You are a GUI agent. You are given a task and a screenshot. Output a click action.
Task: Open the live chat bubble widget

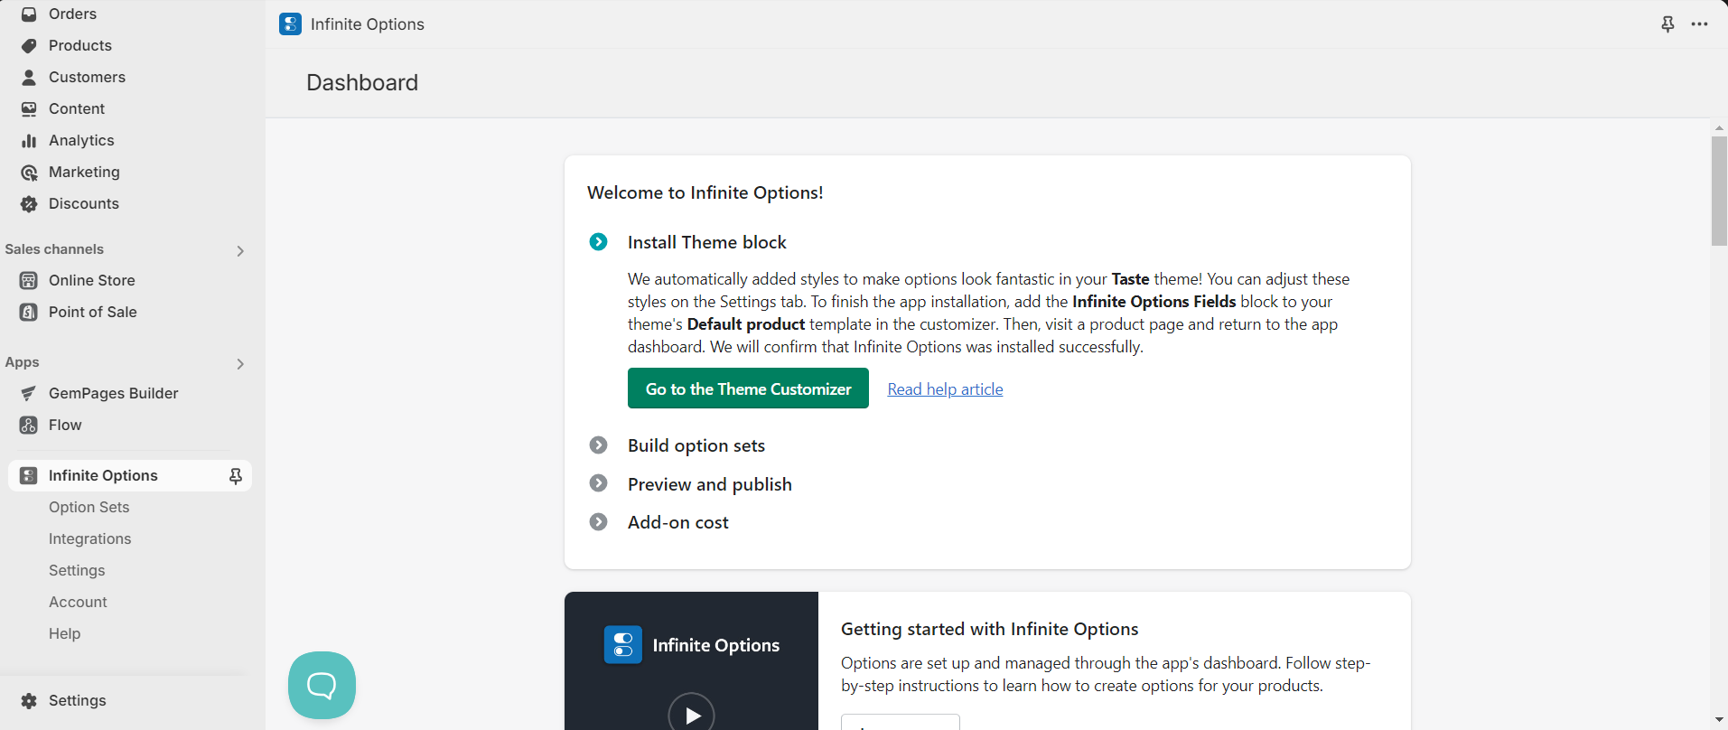click(322, 685)
